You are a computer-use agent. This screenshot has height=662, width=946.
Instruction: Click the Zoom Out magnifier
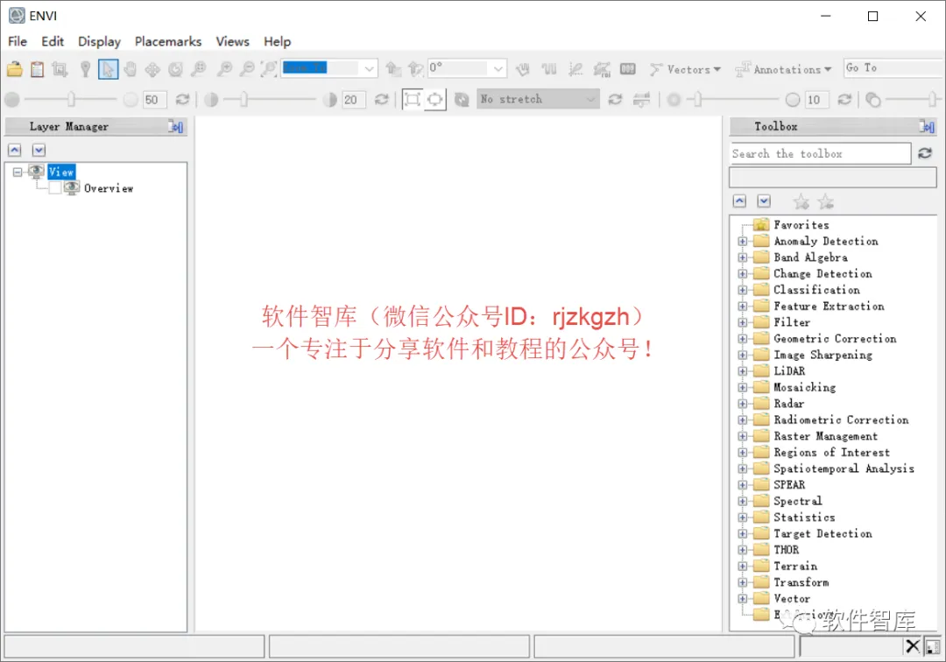pyautogui.click(x=247, y=69)
